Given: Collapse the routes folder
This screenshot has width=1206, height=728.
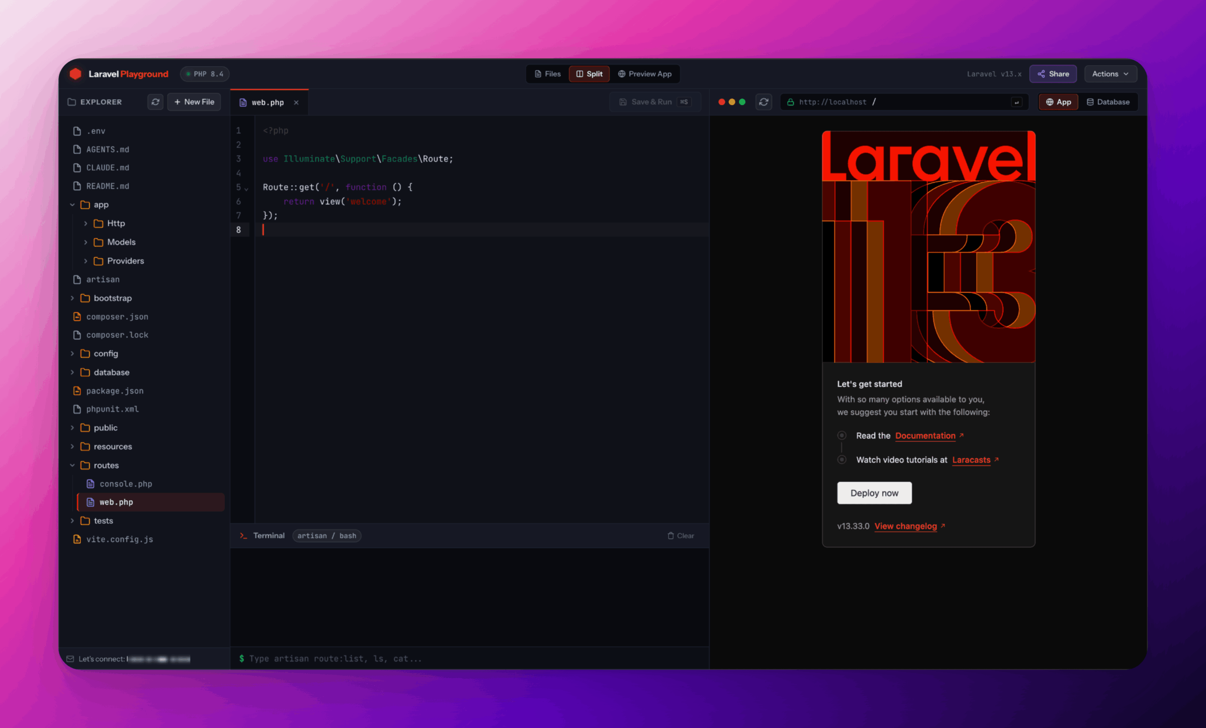Looking at the screenshot, I should point(72,465).
